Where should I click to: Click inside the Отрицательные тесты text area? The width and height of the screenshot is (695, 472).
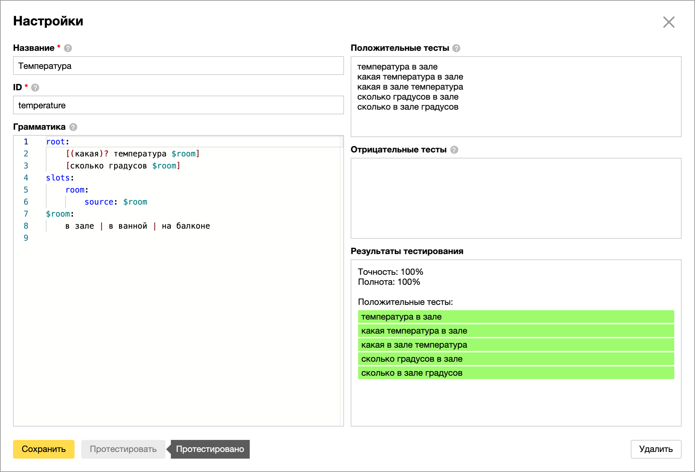[x=515, y=198]
